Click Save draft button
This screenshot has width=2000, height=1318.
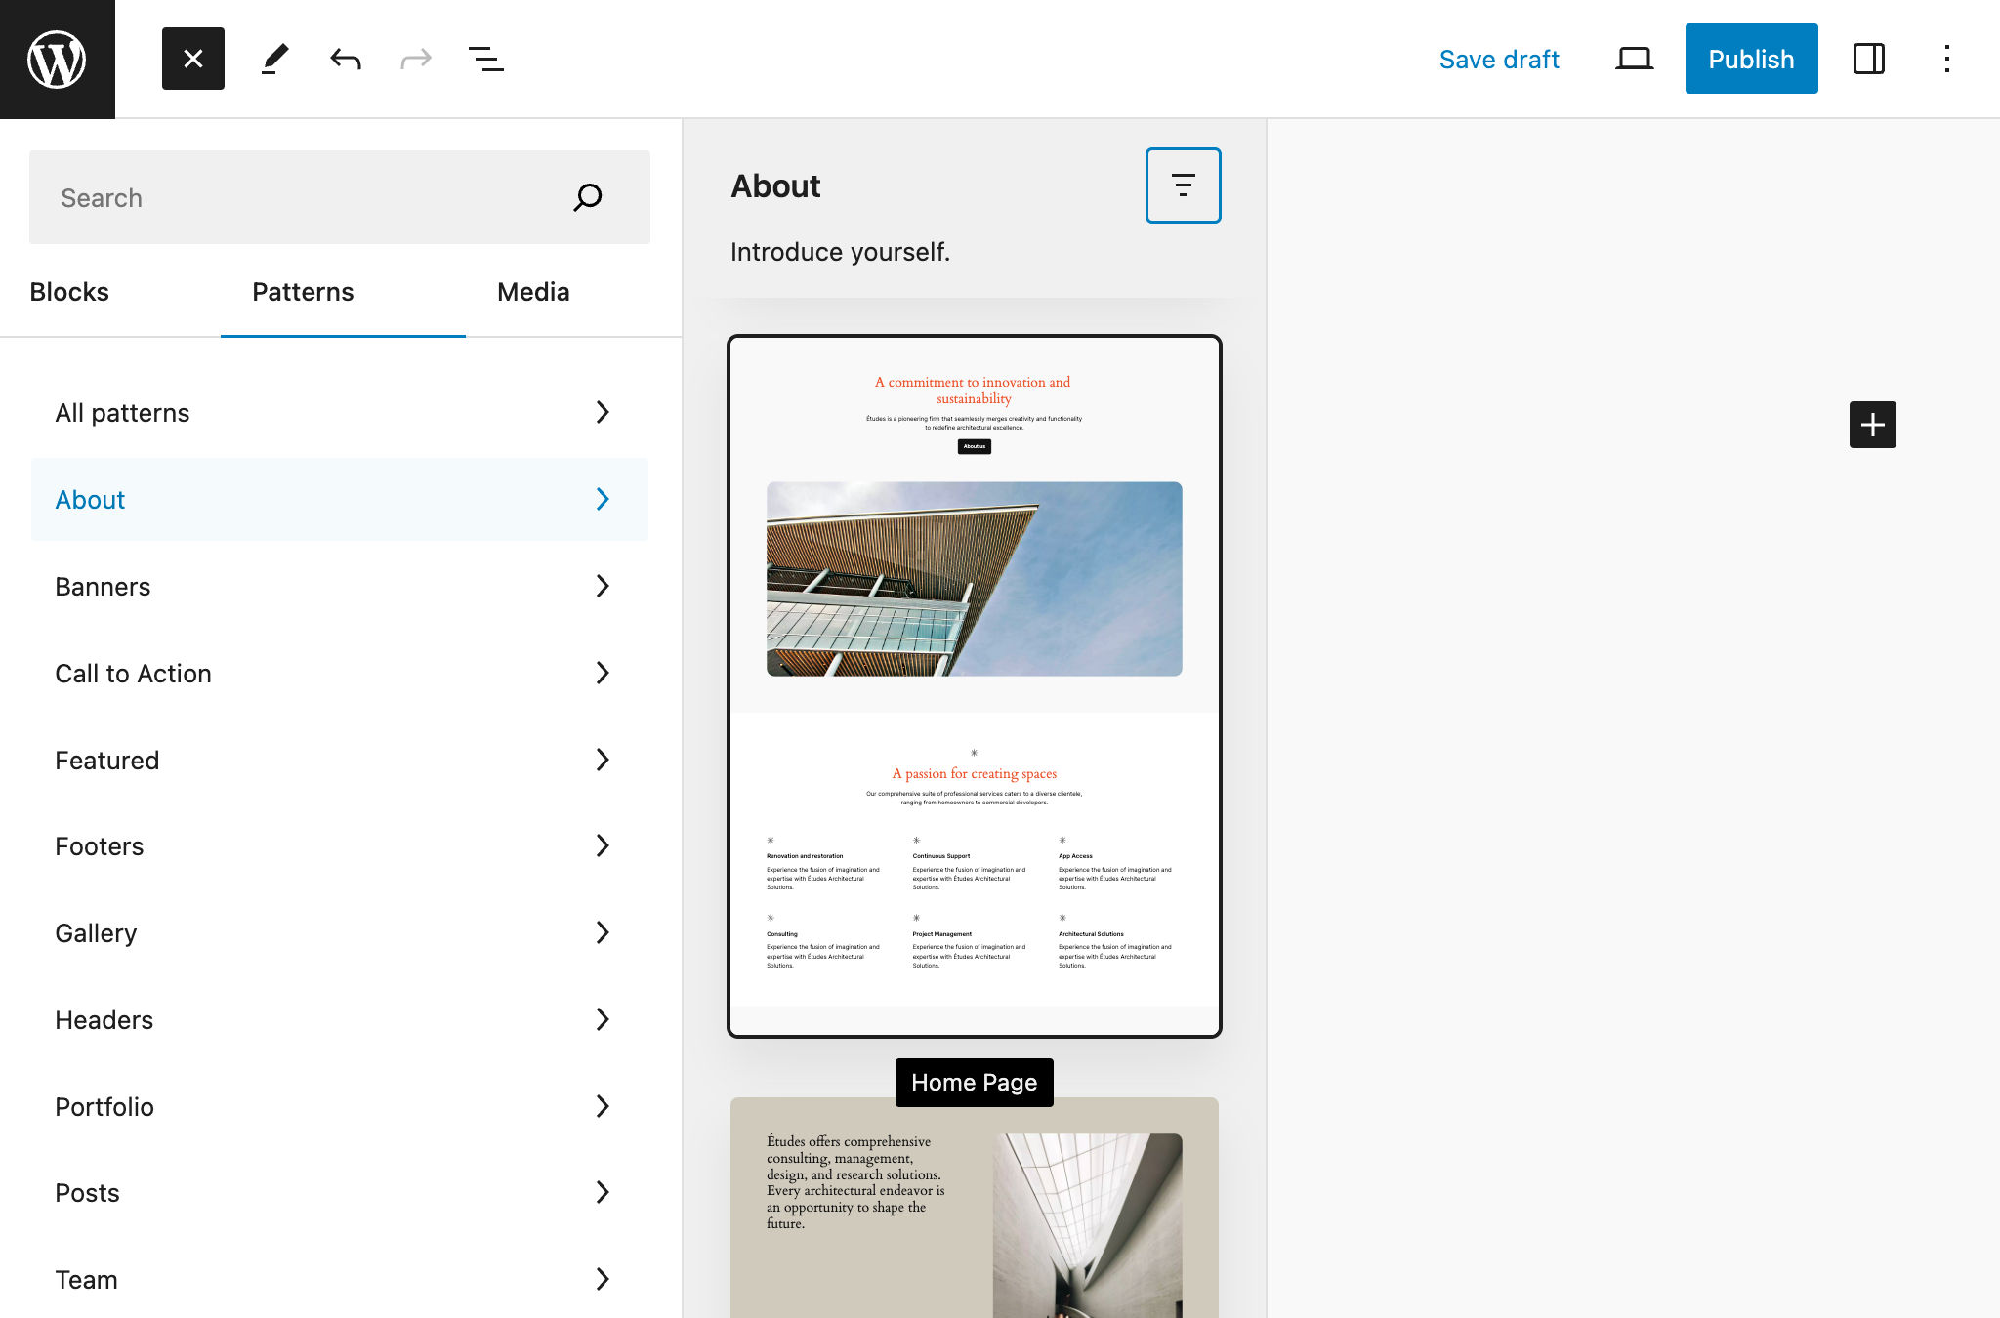[1500, 58]
